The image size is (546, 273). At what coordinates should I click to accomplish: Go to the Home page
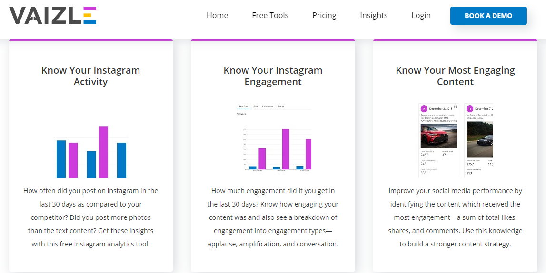click(x=217, y=16)
